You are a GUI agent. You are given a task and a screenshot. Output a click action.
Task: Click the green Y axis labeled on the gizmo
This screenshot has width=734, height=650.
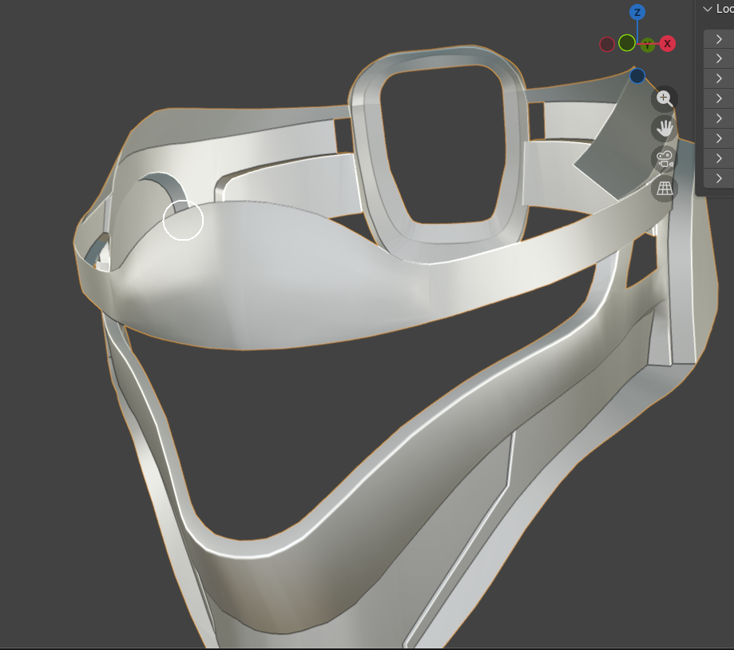coord(648,45)
